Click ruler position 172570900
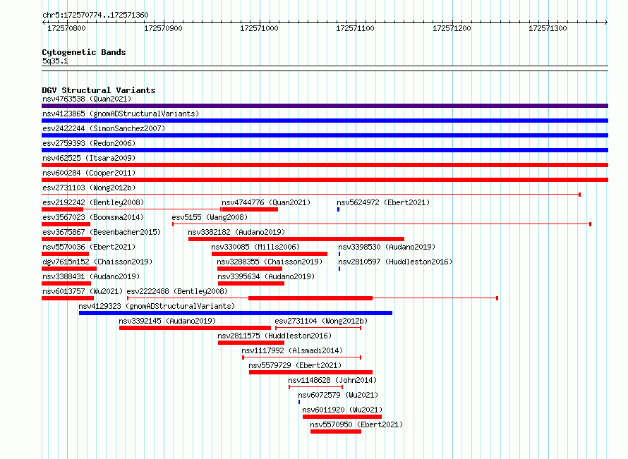The width and height of the screenshot is (628, 459). click(x=163, y=28)
